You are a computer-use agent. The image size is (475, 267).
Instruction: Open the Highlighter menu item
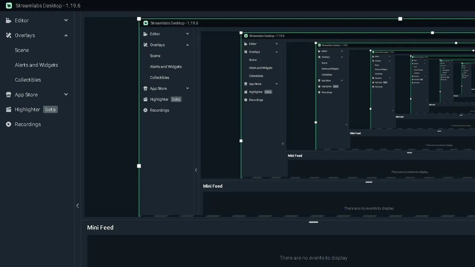27,109
